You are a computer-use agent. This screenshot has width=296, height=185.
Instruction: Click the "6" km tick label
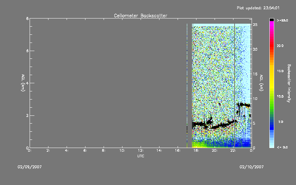click(x=27, y=51)
